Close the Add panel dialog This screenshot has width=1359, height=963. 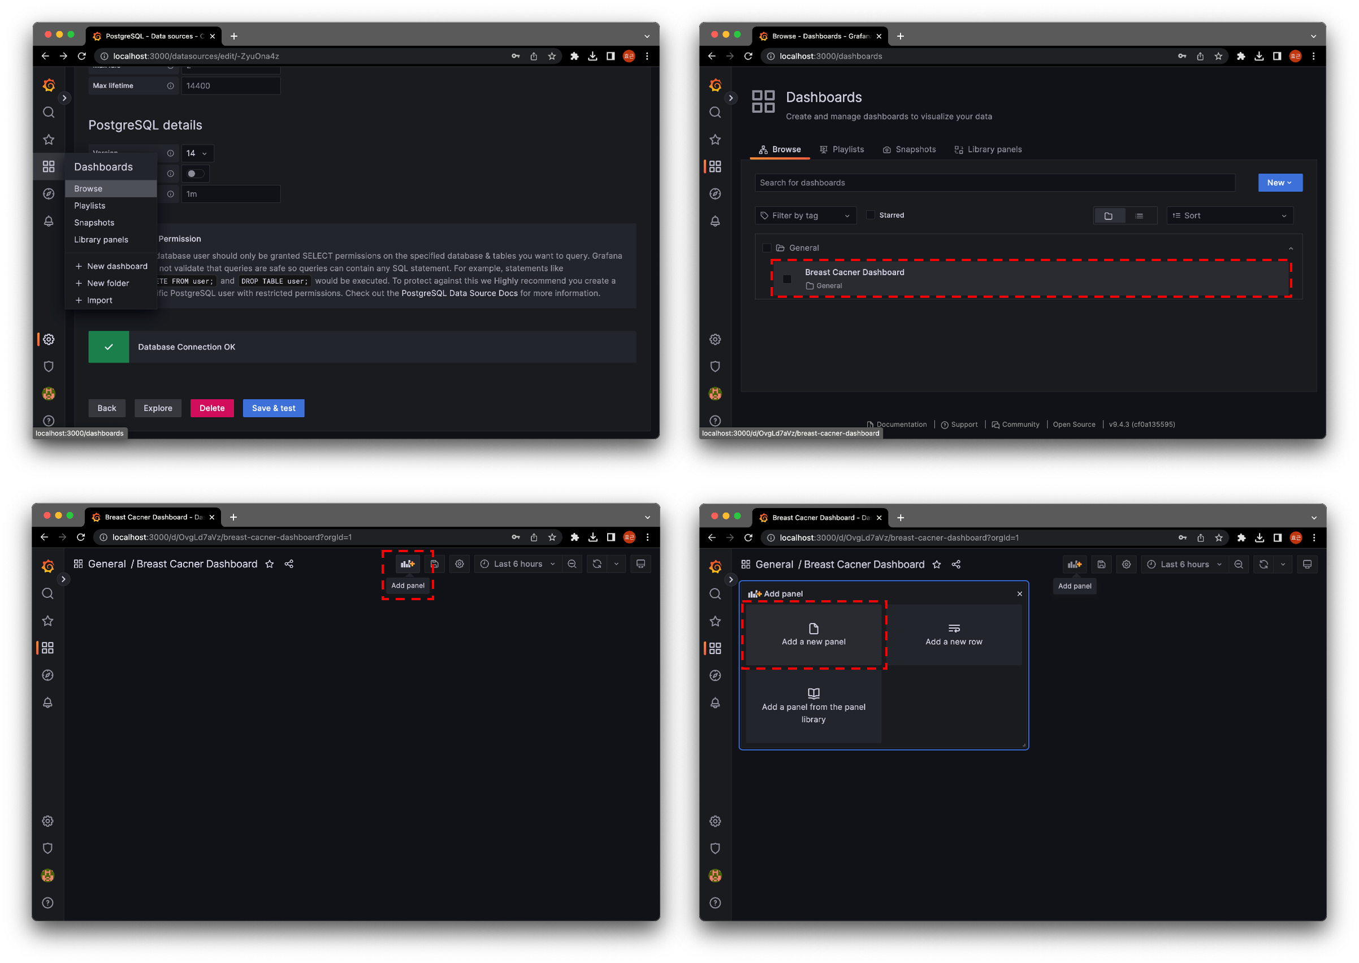tap(1020, 593)
